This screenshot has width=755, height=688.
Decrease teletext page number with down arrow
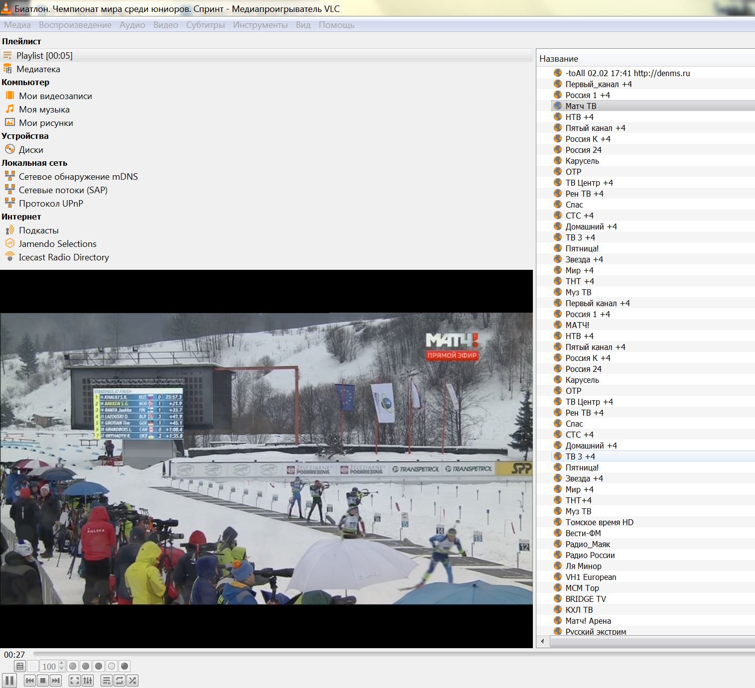point(62,669)
